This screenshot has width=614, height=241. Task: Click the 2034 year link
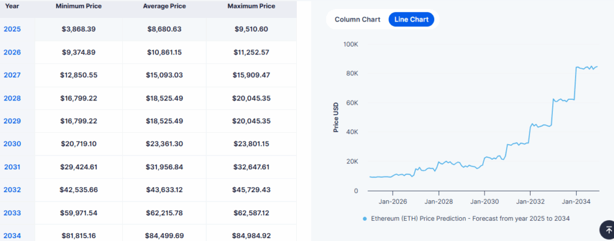[13, 236]
